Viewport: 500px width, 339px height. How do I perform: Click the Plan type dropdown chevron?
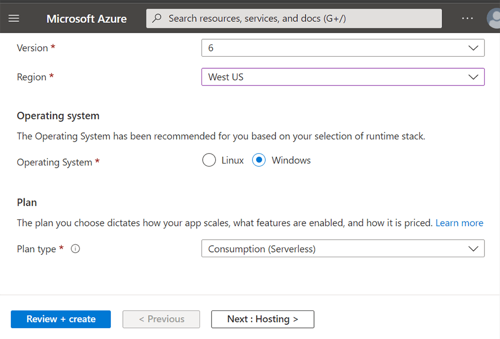(x=474, y=248)
